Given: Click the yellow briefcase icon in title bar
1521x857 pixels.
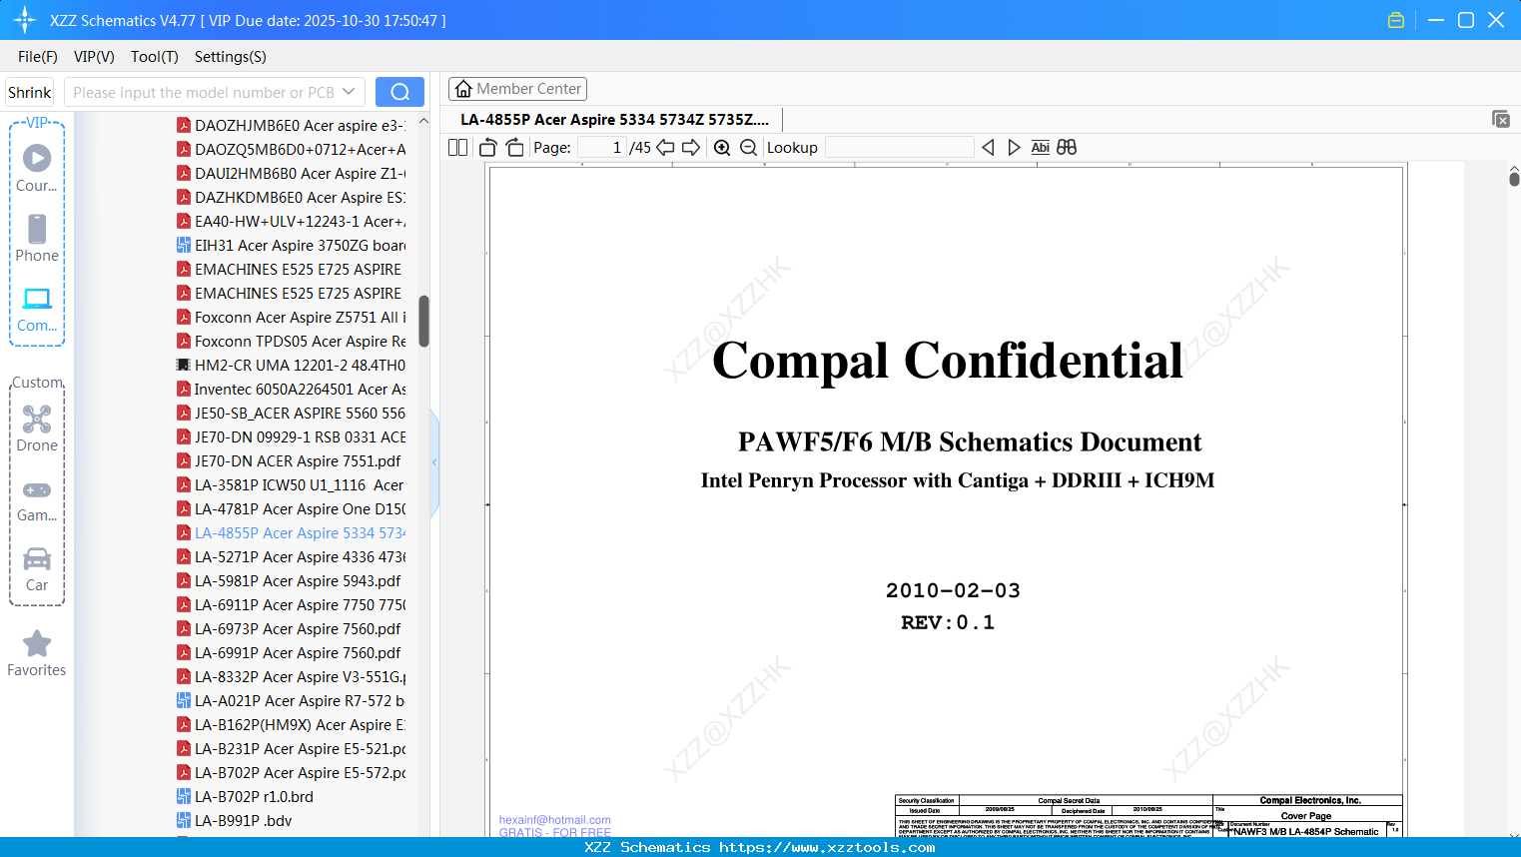Looking at the screenshot, I should [x=1396, y=20].
